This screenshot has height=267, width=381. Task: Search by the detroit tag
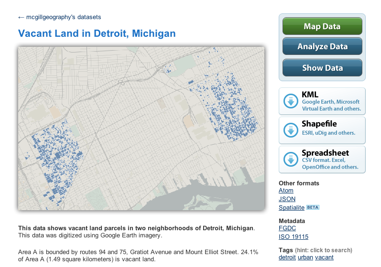tap(288, 258)
